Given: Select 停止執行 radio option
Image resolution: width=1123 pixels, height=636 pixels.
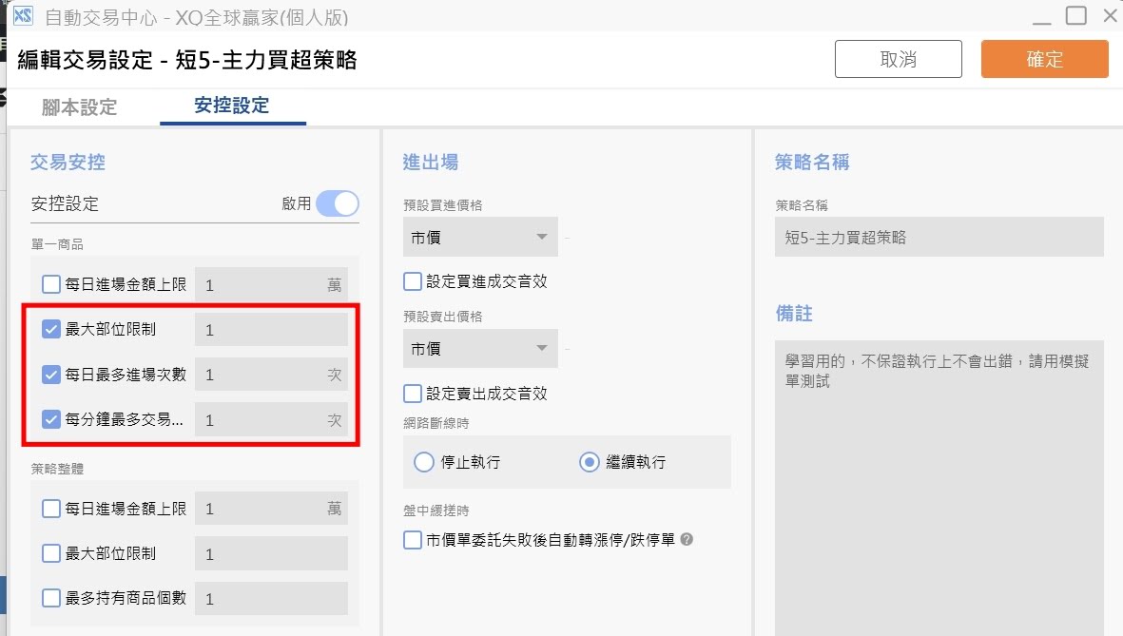Looking at the screenshot, I should tap(424, 462).
